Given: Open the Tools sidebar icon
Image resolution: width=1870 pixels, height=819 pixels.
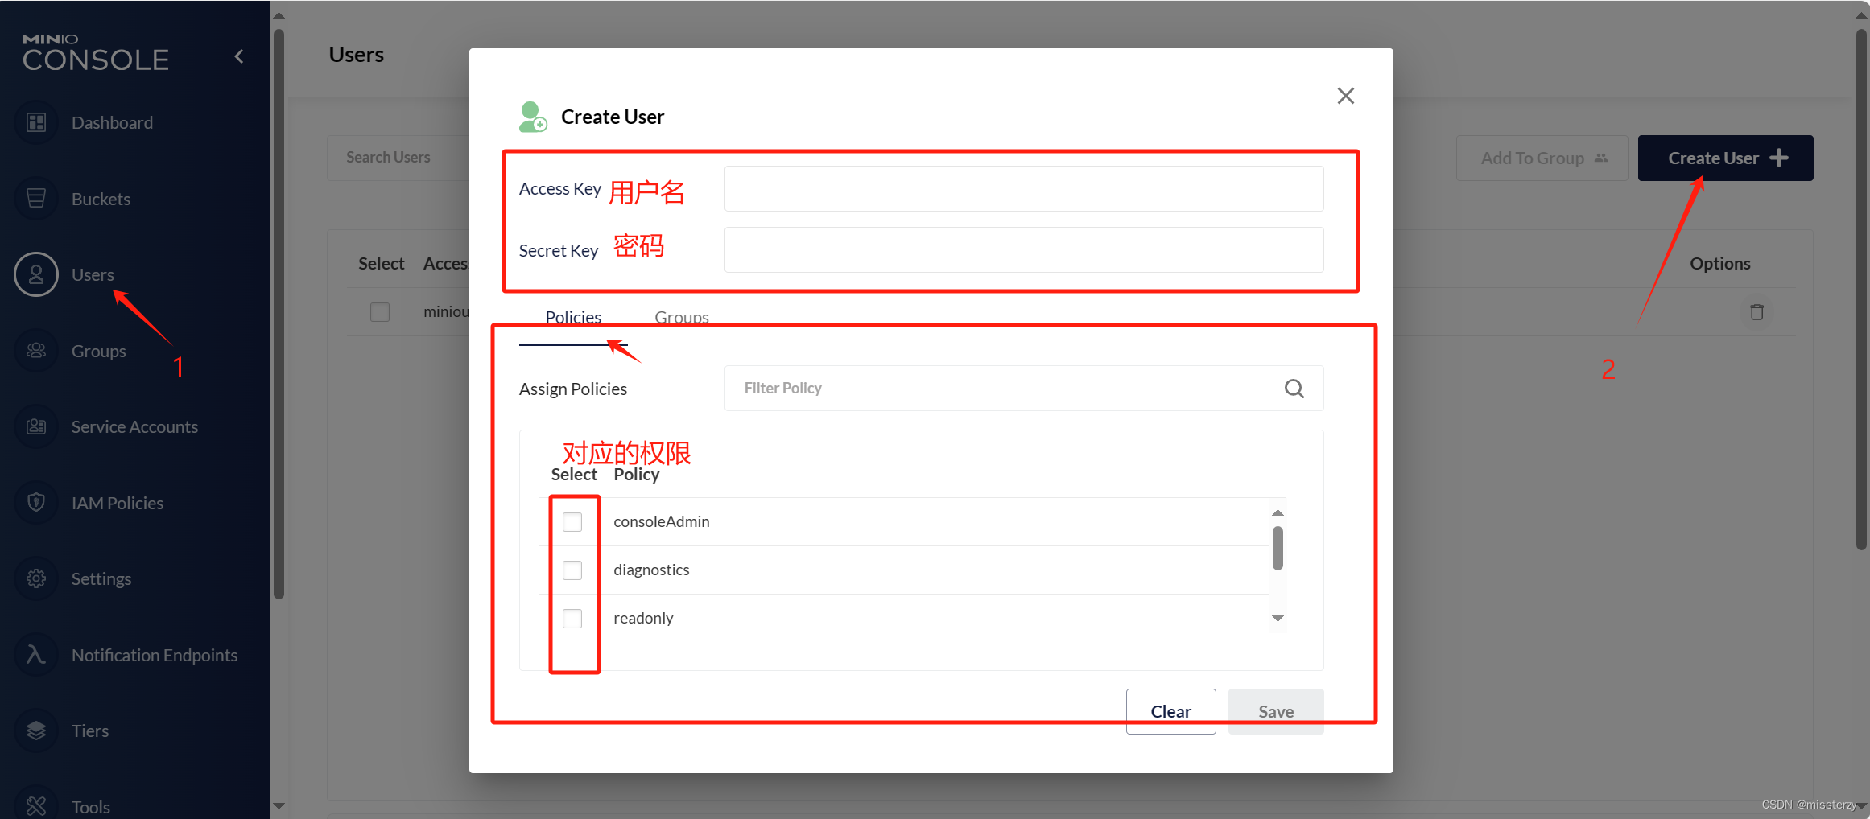Looking at the screenshot, I should [35, 805].
